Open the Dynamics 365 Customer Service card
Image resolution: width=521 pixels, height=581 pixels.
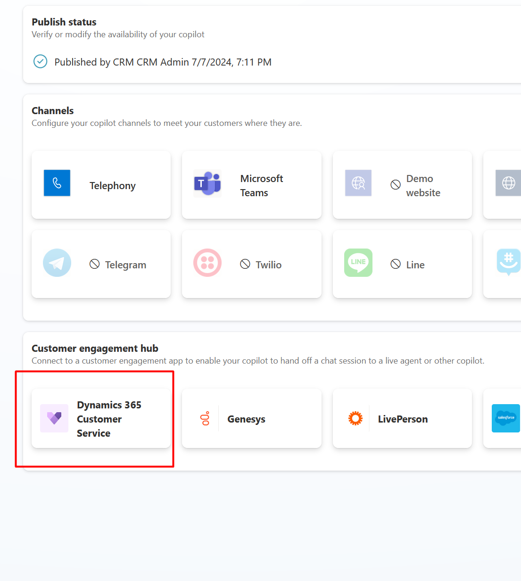tap(101, 418)
